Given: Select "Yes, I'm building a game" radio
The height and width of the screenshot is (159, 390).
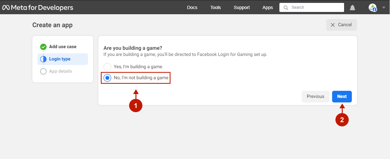Looking at the screenshot, I should (x=107, y=67).
